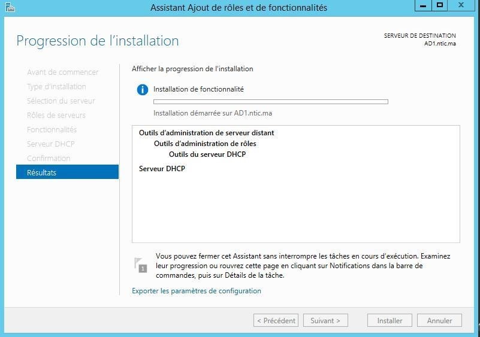This screenshot has height=337, width=480.
Task: Select the Confirmation step in the sidebar
Action: 49,158
